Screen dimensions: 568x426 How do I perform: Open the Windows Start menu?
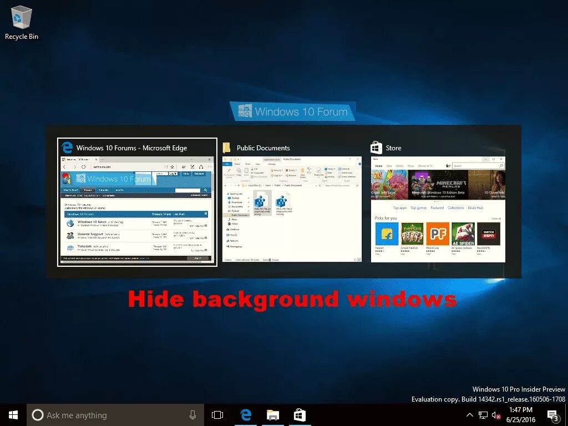pyautogui.click(x=13, y=415)
